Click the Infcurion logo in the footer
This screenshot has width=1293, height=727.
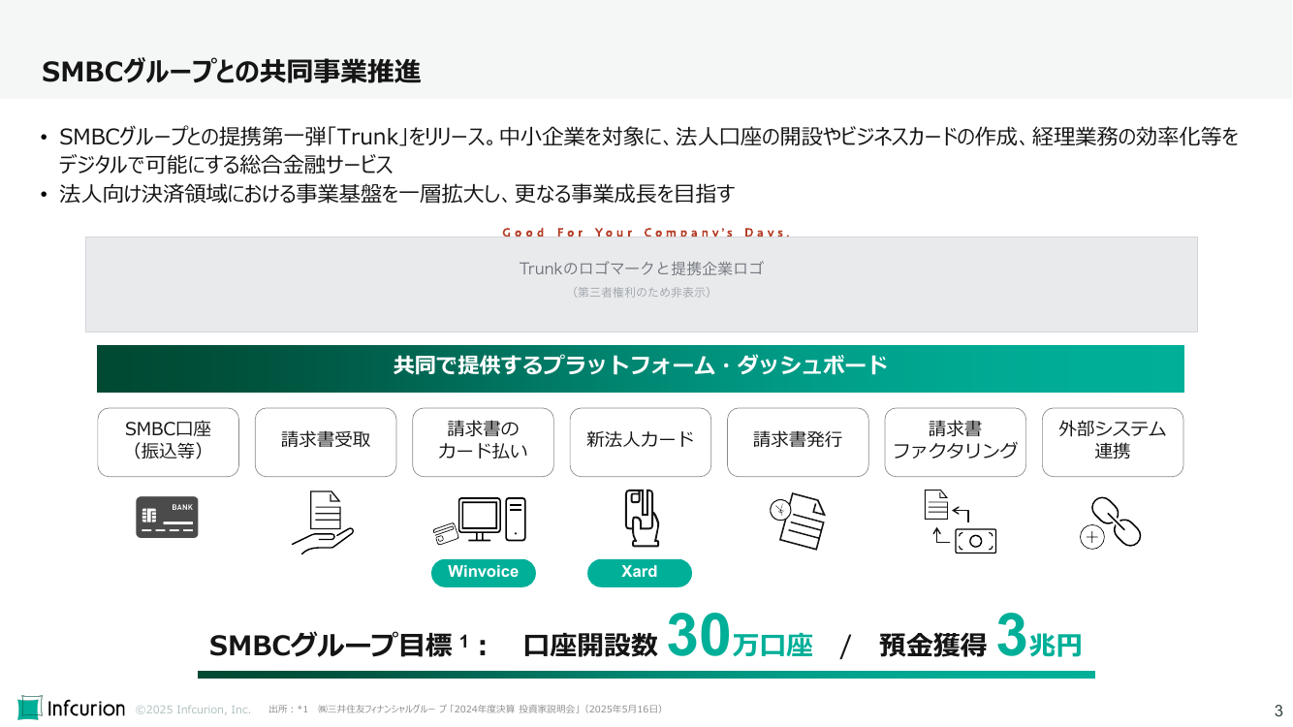(72, 708)
